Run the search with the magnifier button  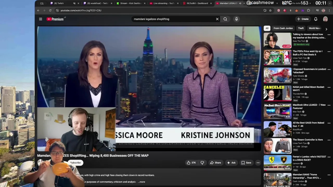pos(225,19)
